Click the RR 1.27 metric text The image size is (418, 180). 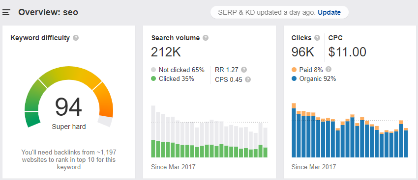point(227,70)
